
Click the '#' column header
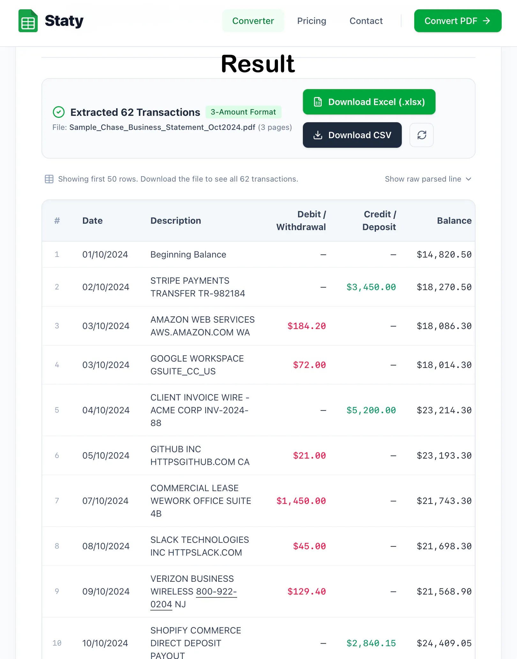(57, 221)
